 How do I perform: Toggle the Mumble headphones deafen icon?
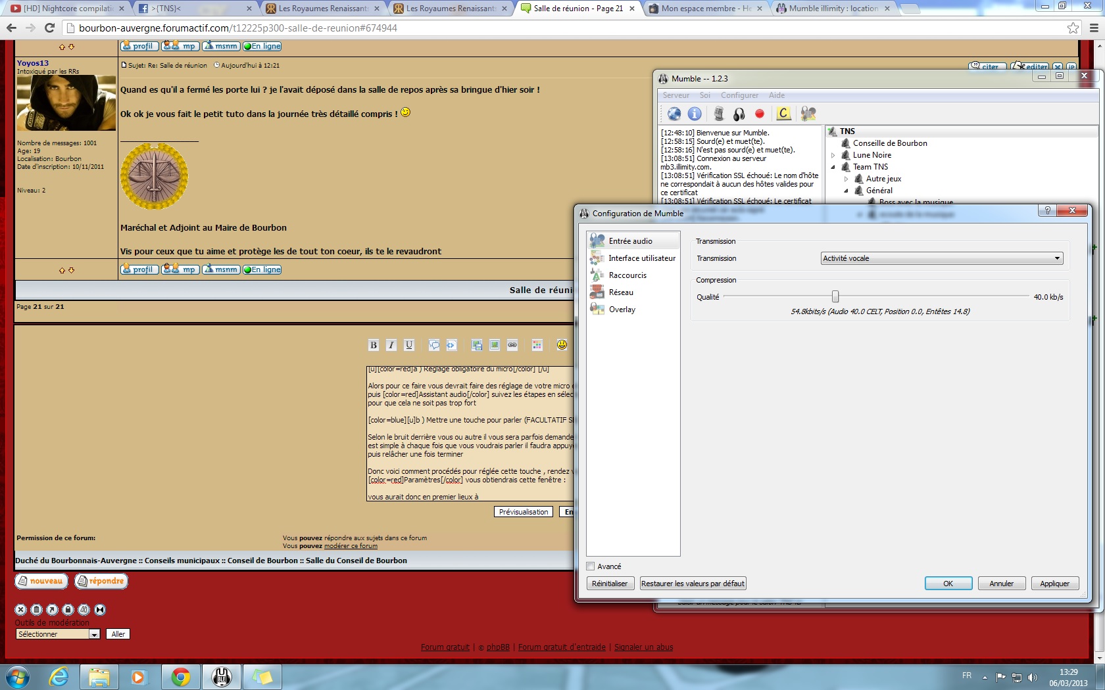[739, 114]
